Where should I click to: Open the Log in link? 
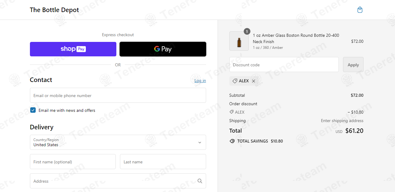pyautogui.click(x=200, y=81)
